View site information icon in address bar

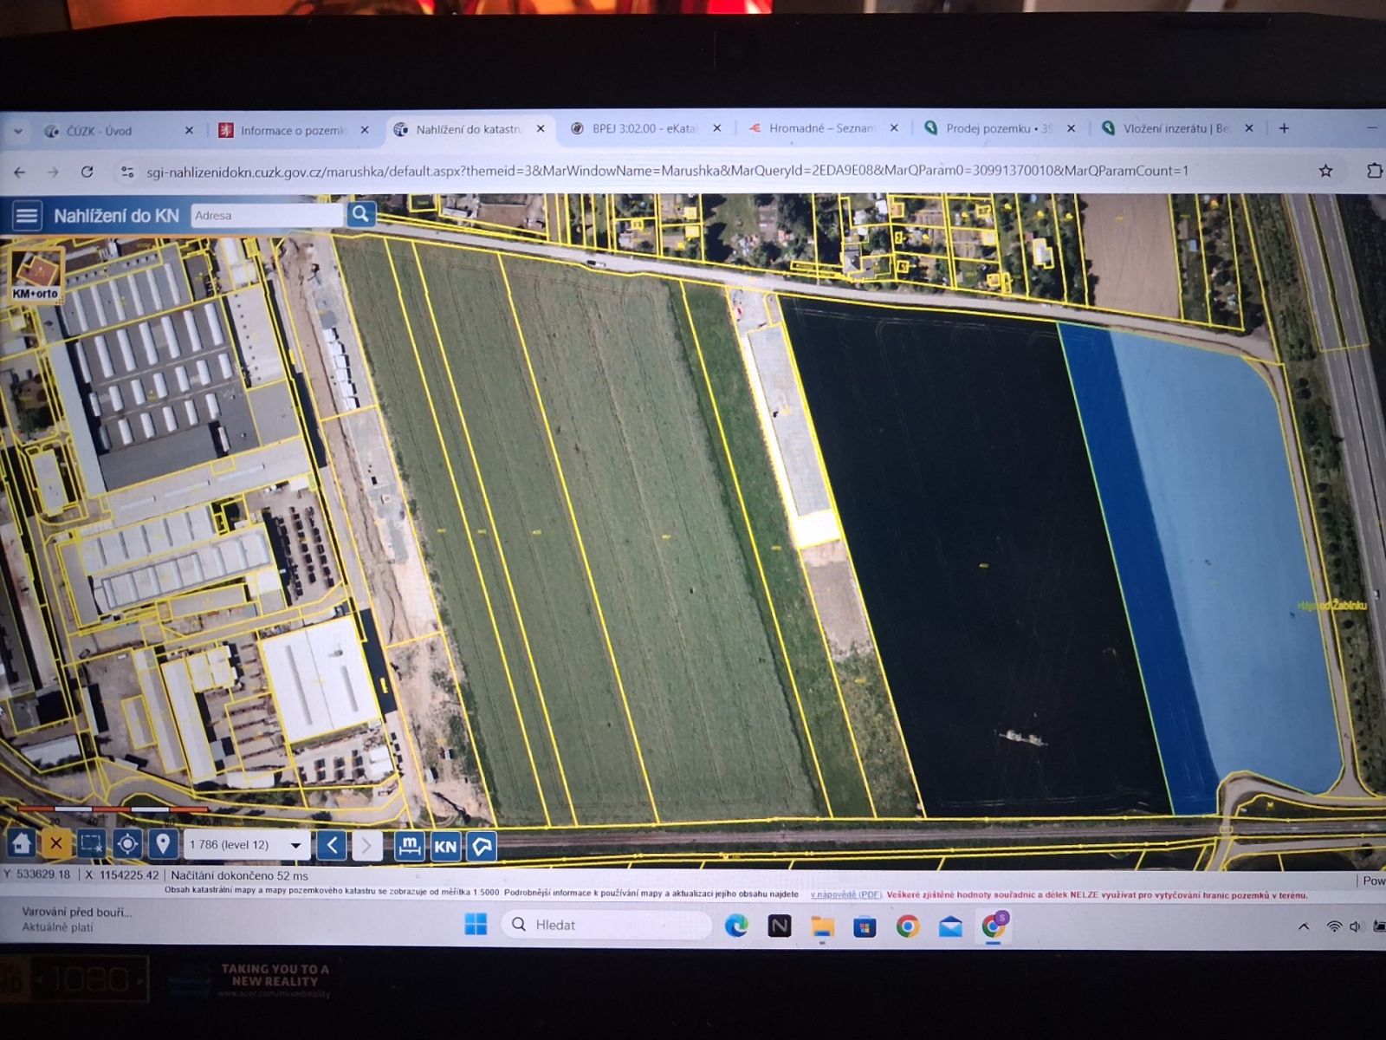point(127,172)
